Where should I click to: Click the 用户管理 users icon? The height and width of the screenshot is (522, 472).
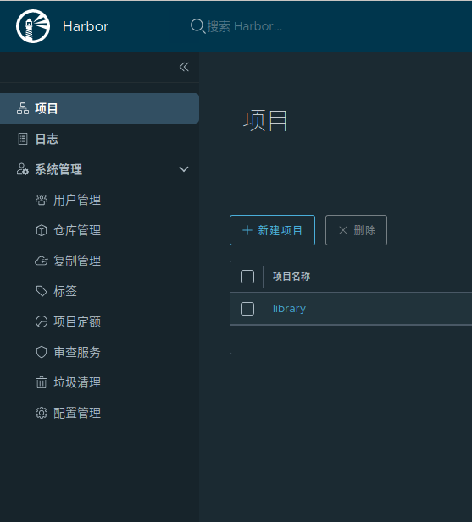42,200
